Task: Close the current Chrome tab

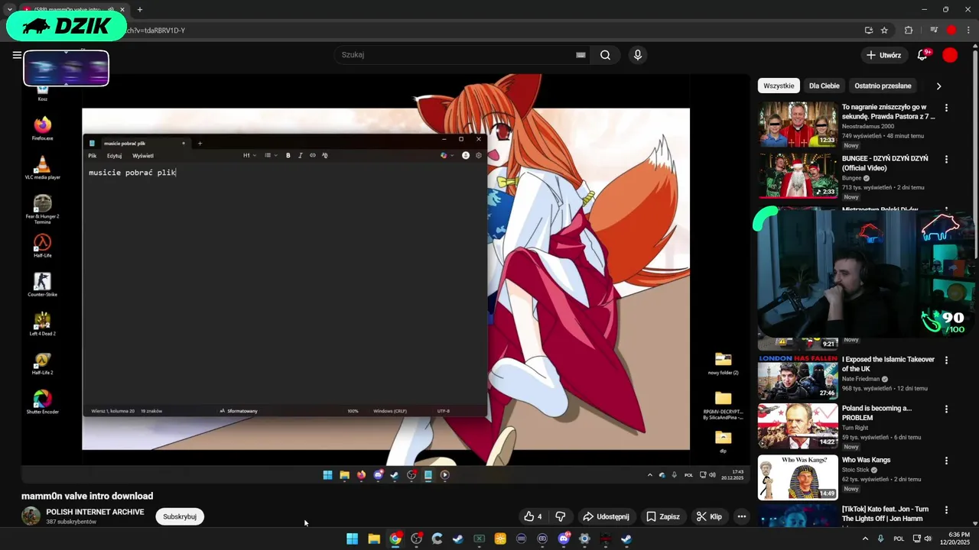Action: (122, 10)
